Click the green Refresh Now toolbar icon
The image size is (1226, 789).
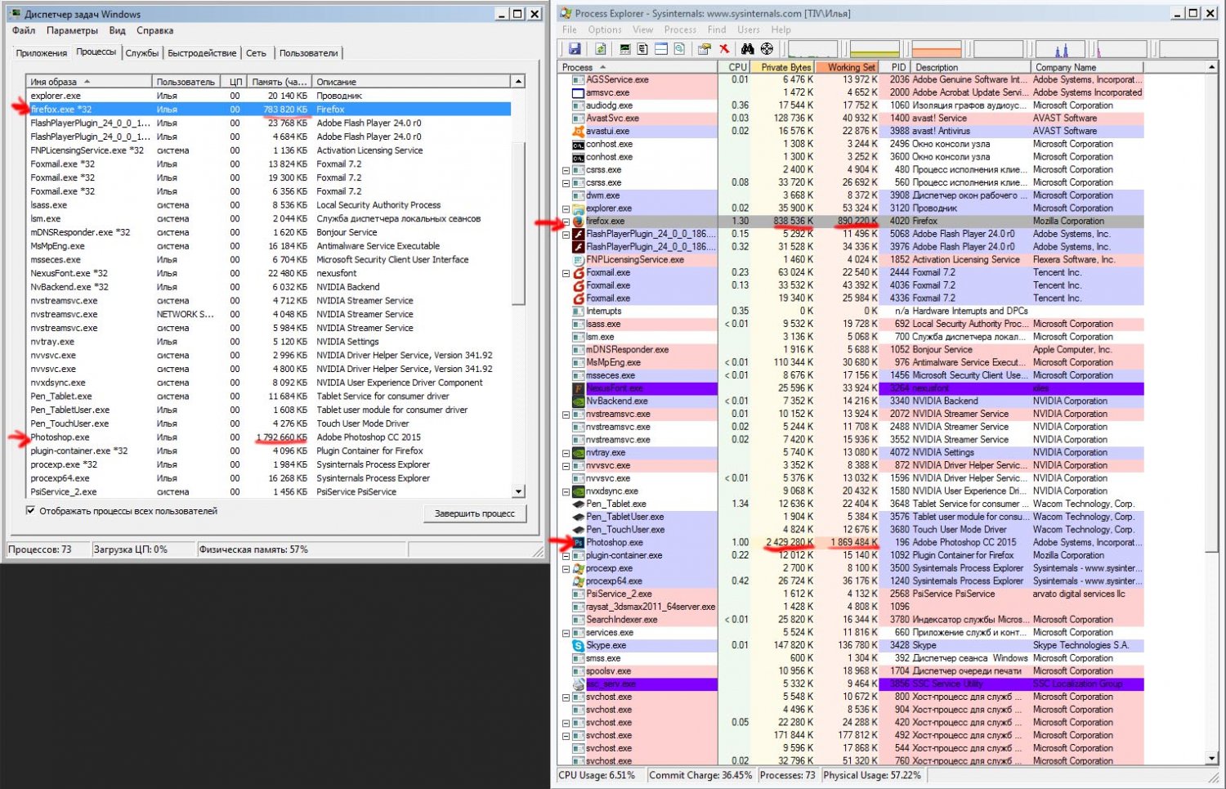pos(600,48)
